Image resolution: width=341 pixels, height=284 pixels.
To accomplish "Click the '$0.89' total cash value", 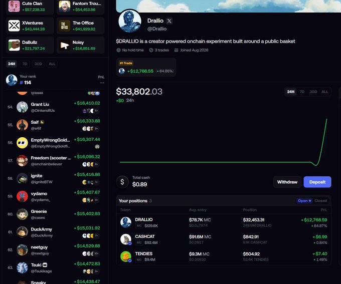I will coord(139,184).
